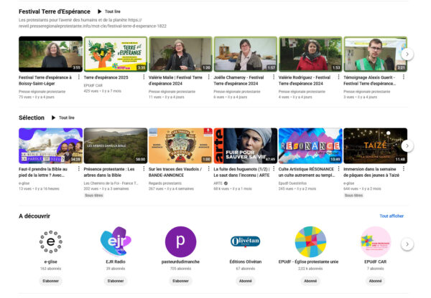Open Festival Terre d'Espérance playlist title
This screenshot has height=298, width=431.
[x=55, y=11]
